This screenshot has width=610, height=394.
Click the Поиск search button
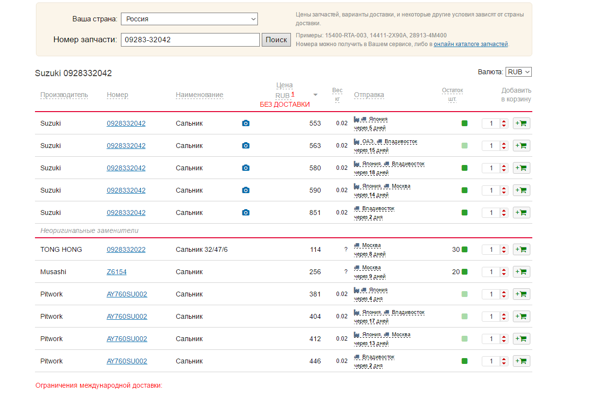276,40
